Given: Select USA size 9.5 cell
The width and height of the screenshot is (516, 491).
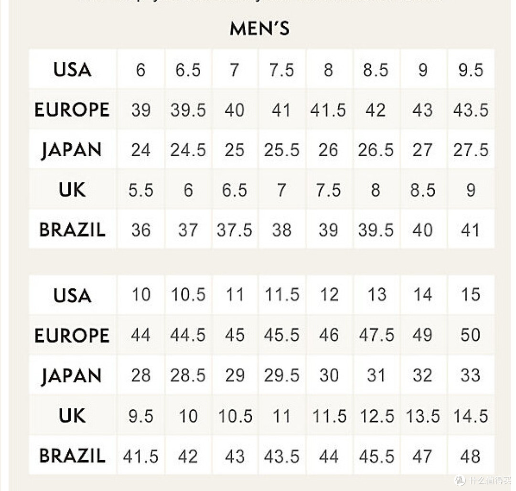Looking at the screenshot, I should click(471, 70).
